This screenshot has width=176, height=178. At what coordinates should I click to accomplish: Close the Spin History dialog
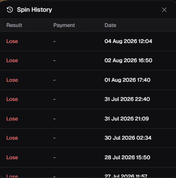(x=164, y=10)
